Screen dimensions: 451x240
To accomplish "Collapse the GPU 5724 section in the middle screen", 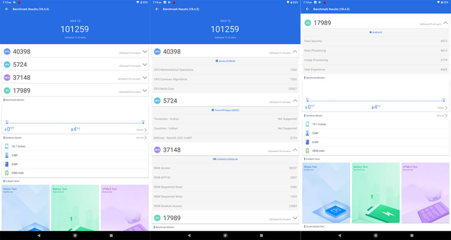I will 295,101.
